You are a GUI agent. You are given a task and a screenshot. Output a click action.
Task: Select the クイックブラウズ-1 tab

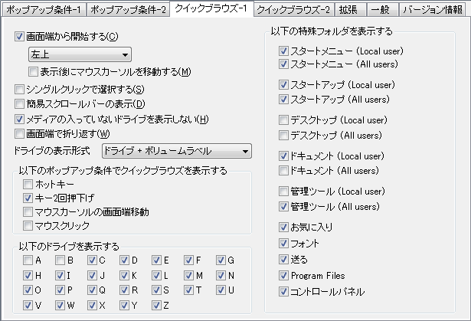pyautogui.click(x=211, y=8)
